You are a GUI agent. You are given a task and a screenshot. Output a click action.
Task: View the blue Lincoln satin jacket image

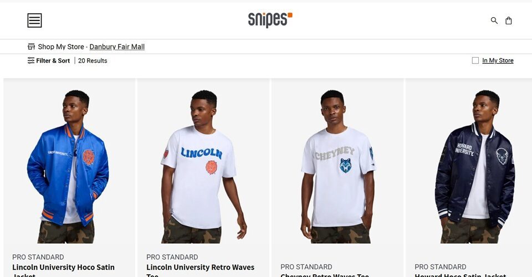68,166
